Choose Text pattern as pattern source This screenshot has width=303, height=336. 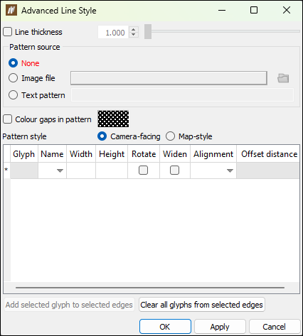(x=13, y=95)
